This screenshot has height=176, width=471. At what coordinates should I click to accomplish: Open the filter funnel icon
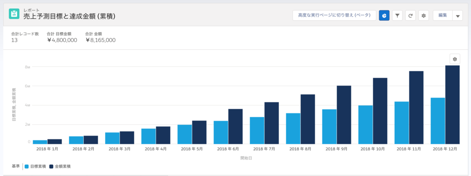pyautogui.click(x=397, y=15)
